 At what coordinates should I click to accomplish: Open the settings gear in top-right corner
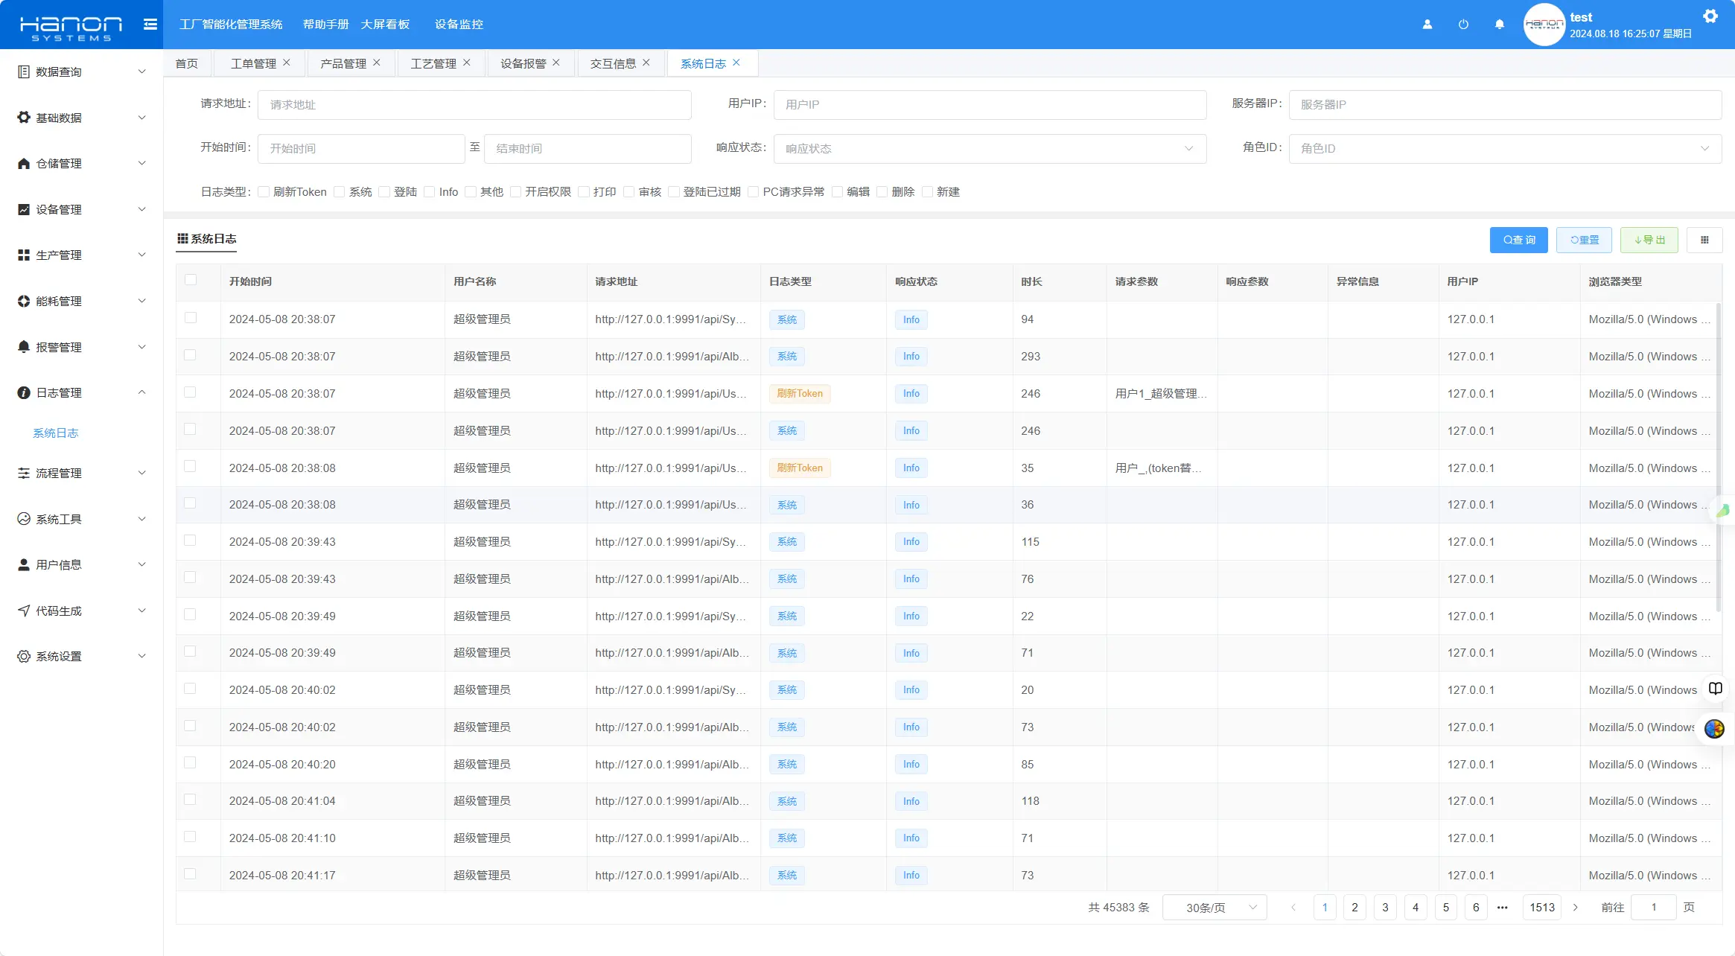pyautogui.click(x=1710, y=16)
